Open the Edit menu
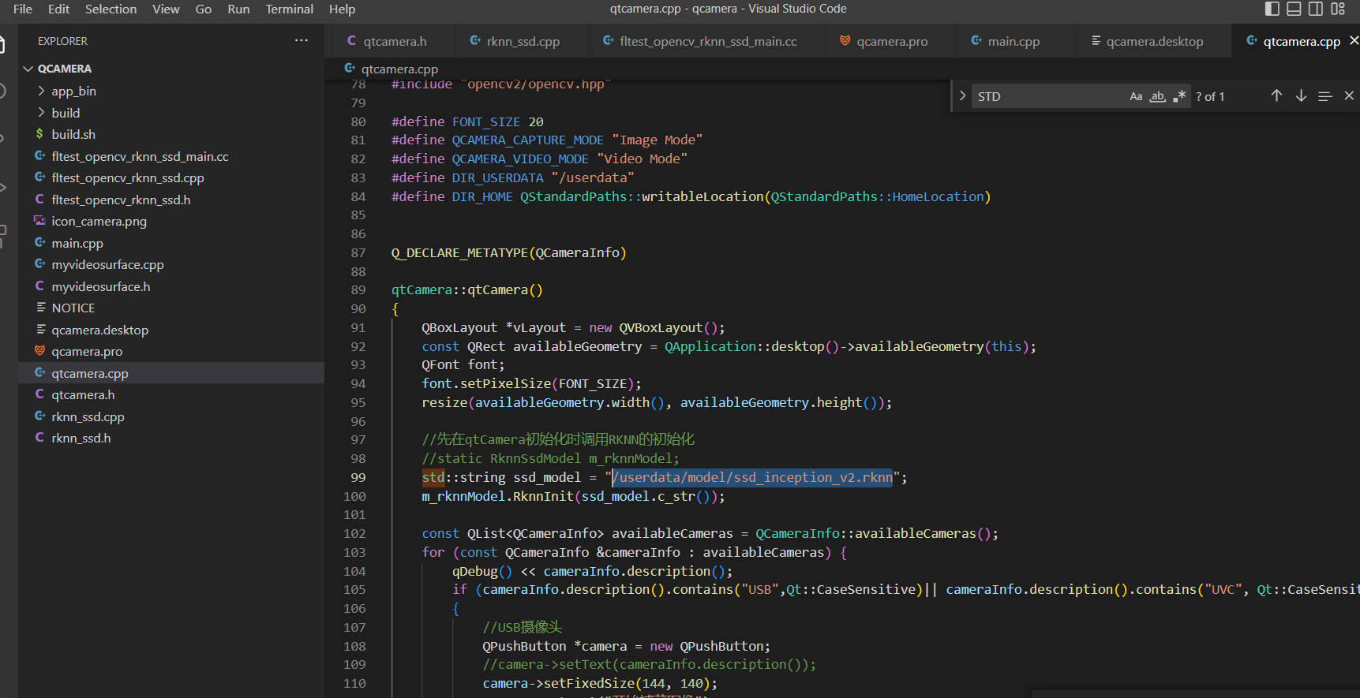1360x698 pixels. point(58,9)
